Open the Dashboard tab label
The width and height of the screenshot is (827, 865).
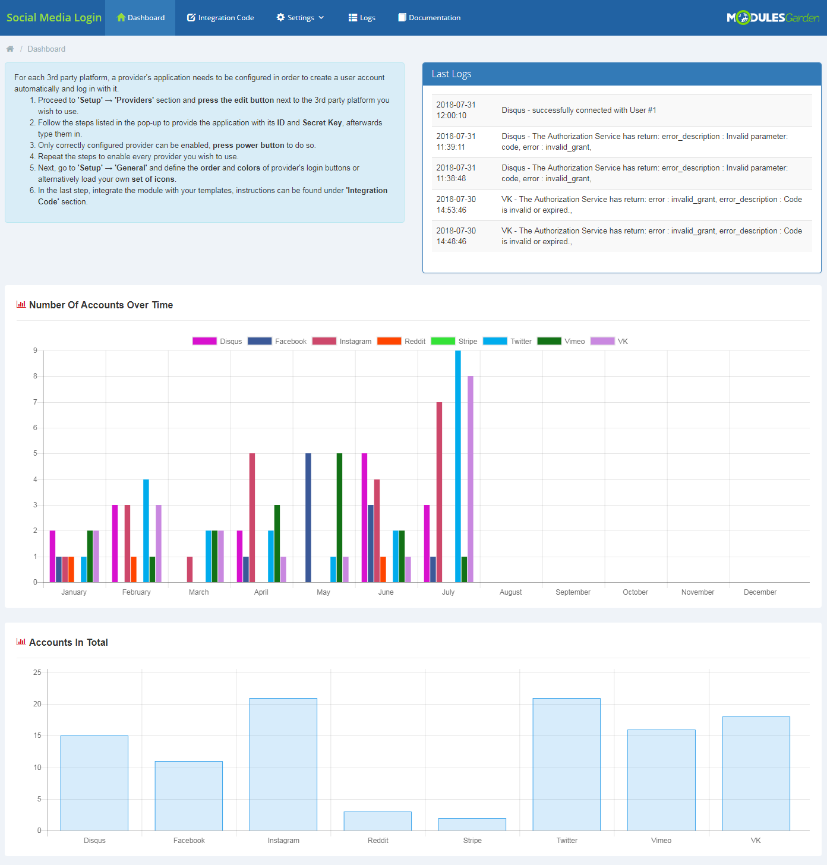coord(146,17)
